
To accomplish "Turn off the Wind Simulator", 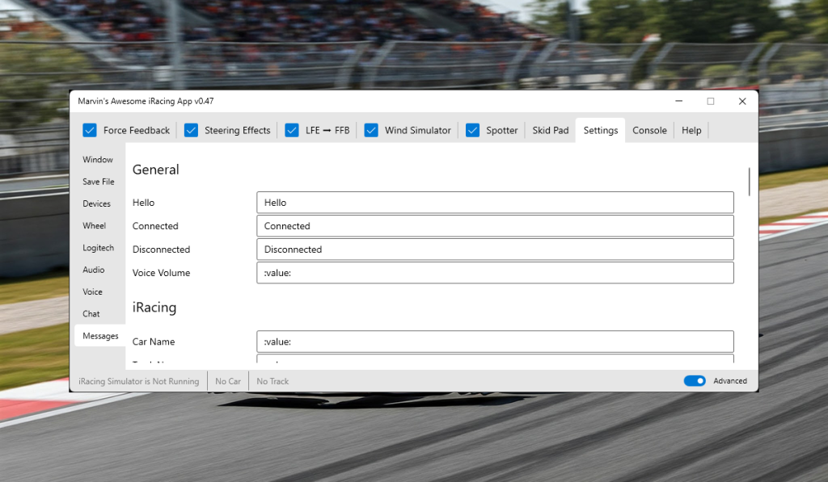I will (x=371, y=129).
